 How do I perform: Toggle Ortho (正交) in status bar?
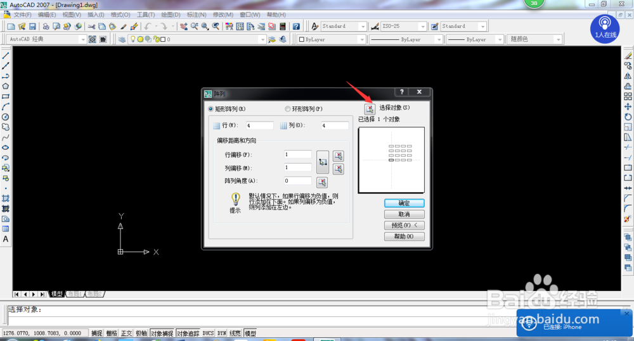(x=127, y=333)
